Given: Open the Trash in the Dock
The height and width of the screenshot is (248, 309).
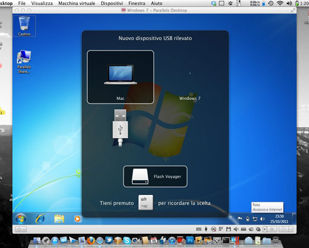Looking at the screenshot, I should (x=275, y=241).
